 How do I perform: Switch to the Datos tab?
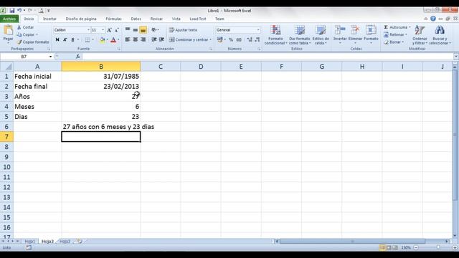pos(136,19)
